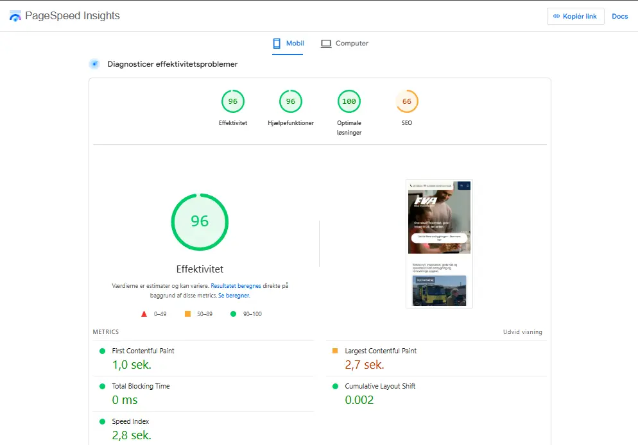This screenshot has height=445, width=638.
Task: Switch to the Computer tab
Action: [344, 44]
